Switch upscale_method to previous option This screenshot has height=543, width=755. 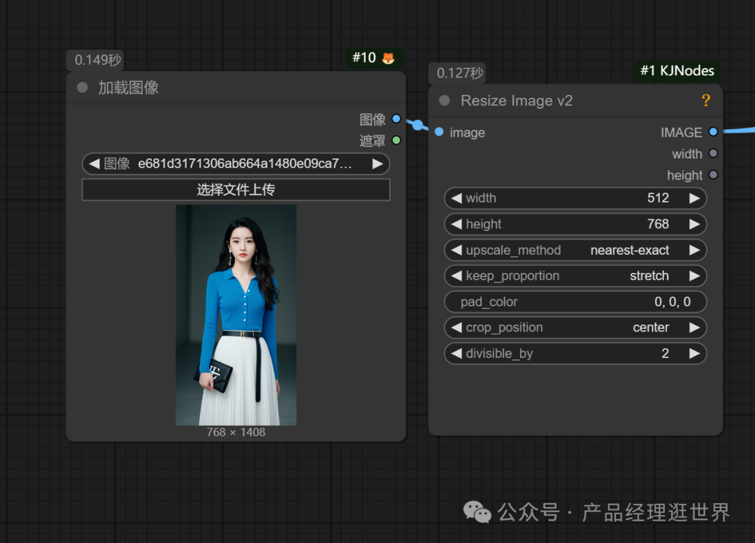[x=456, y=250]
